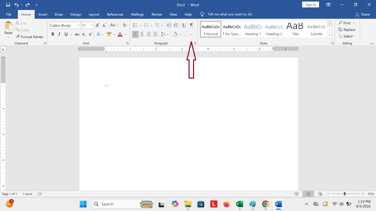Toggle Superscript formatting
This screenshot has width=376, height=211.
(x=90, y=34)
